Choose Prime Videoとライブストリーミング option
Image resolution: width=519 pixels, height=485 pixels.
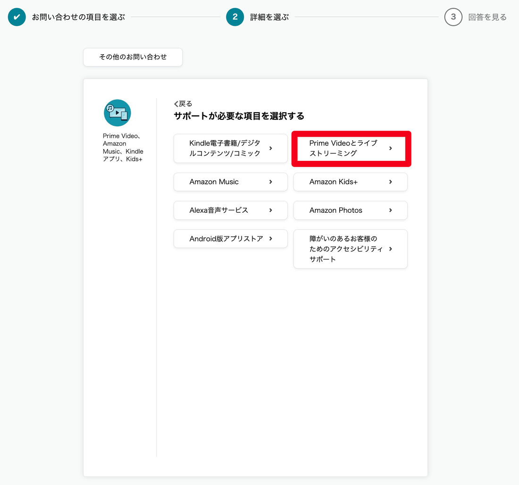pos(351,148)
